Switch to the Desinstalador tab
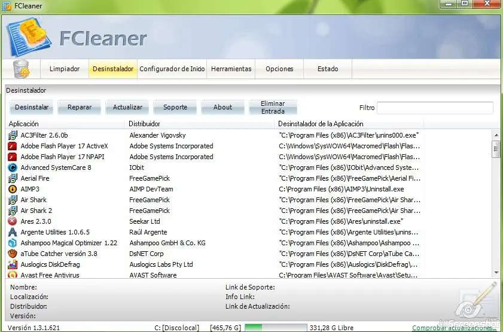 click(113, 69)
